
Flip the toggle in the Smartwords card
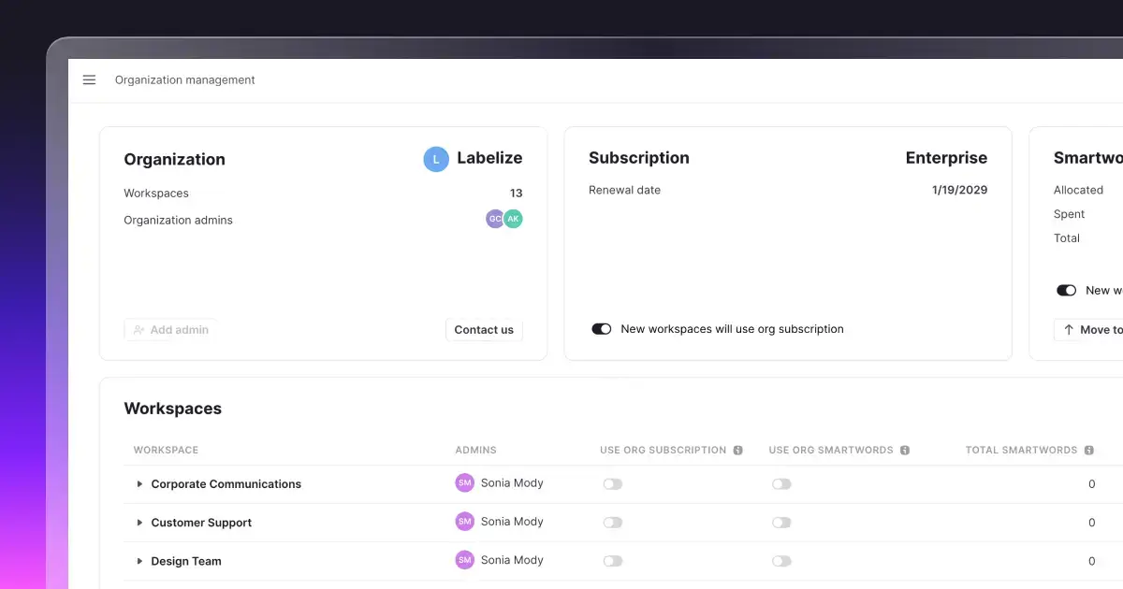(1066, 290)
